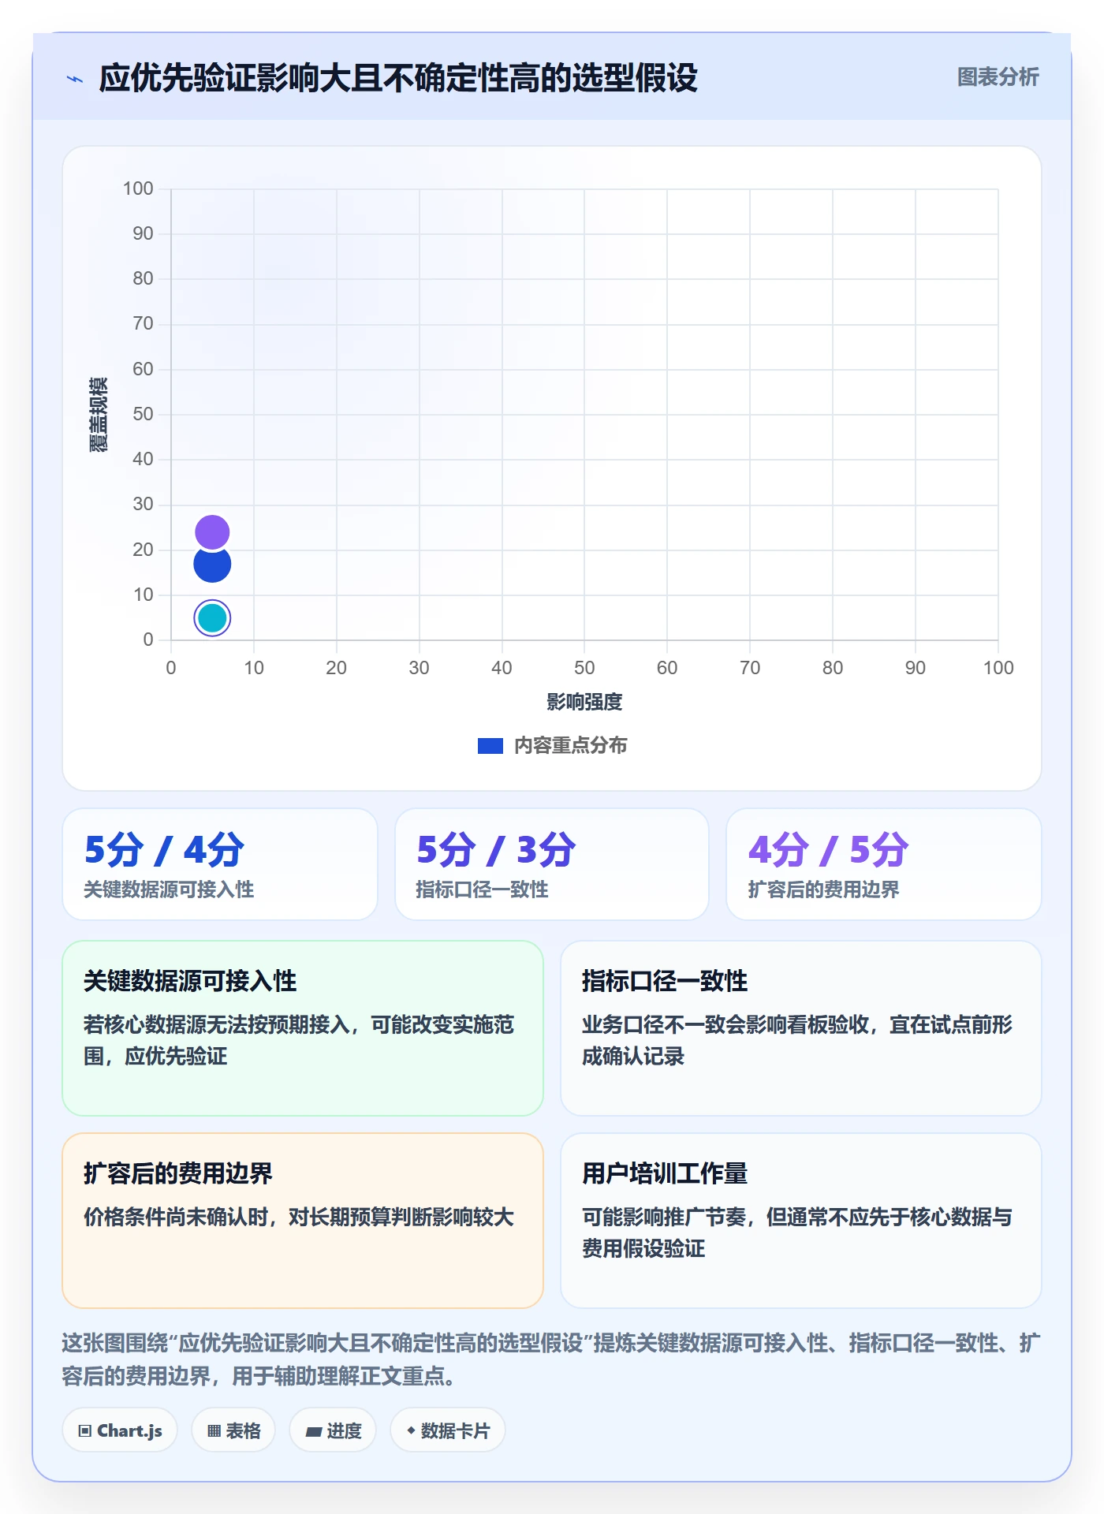The height and width of the screenshot is (1514, 1104).
Task: Click the 表格 tag chip
Action: (233, 1430)
